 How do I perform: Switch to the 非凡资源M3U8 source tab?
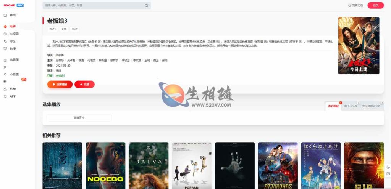(371, 106)
